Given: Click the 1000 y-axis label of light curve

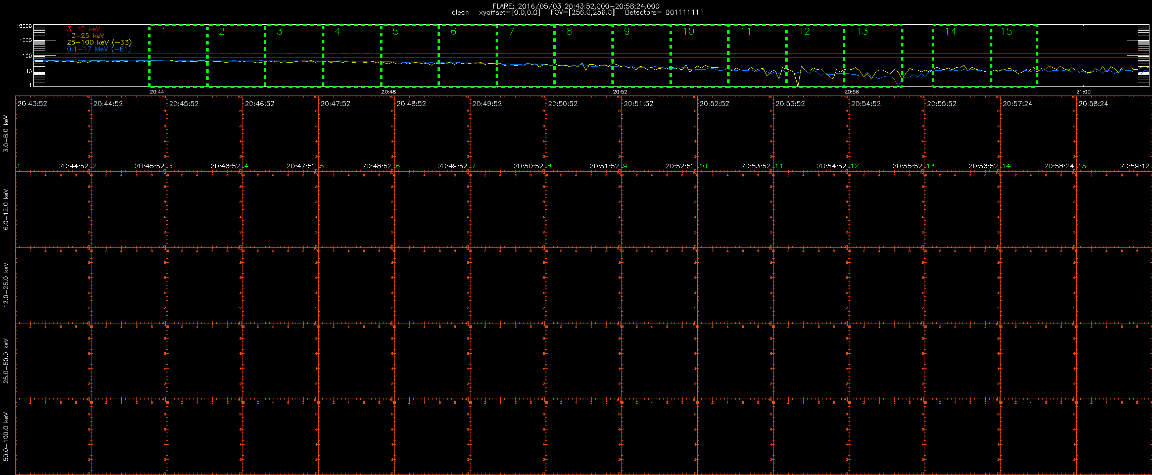Looking at the screenshot, I should [x=25, y=40].
